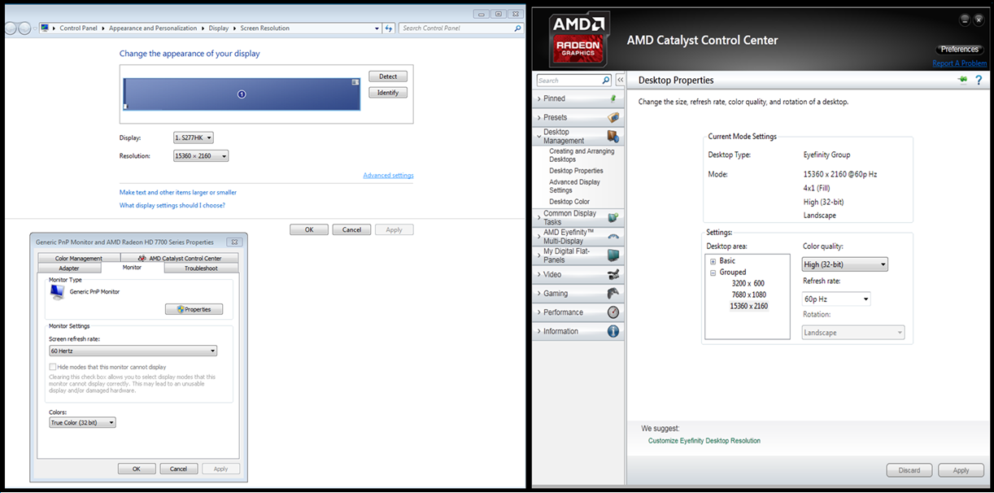The height and width of the screenshot is (493, 994).
Task: Click the Information blue i icon
Action: pos(613,331)
